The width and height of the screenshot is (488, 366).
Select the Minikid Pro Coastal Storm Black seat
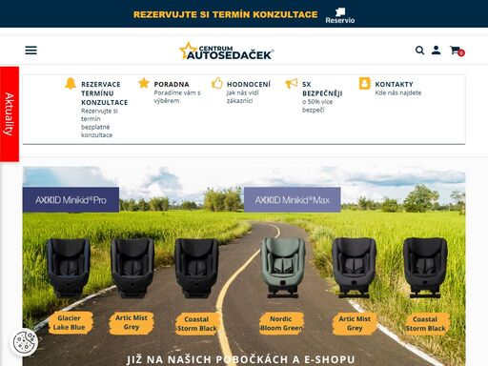click(196, 268)
